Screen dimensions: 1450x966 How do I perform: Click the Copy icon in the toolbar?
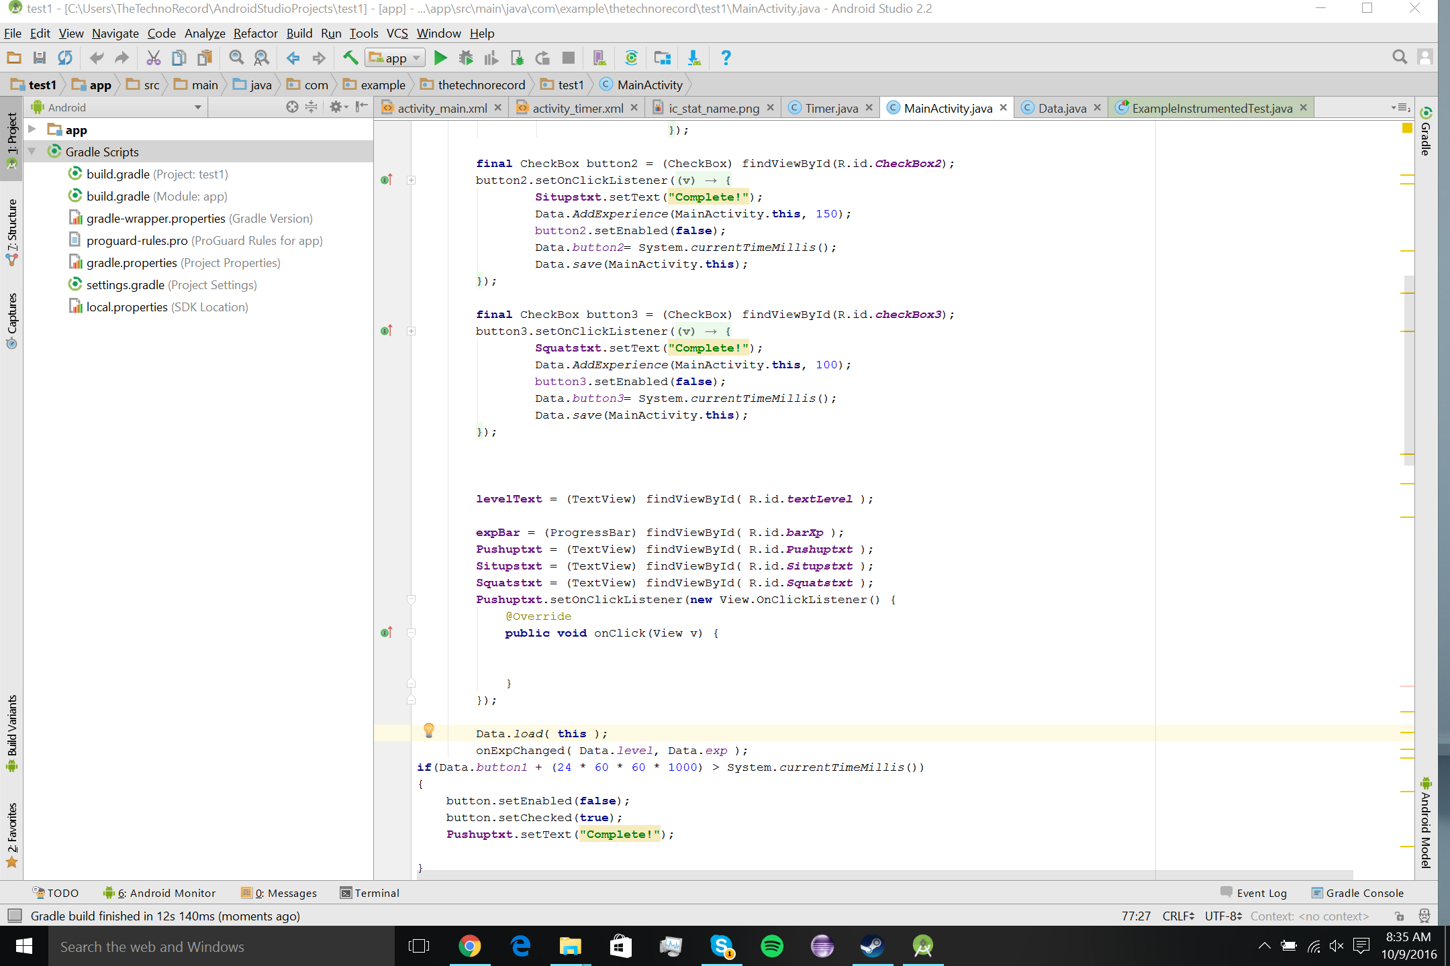[179, 58]
